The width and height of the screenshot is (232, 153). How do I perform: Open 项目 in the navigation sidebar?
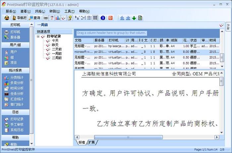[x=11, y=63]
